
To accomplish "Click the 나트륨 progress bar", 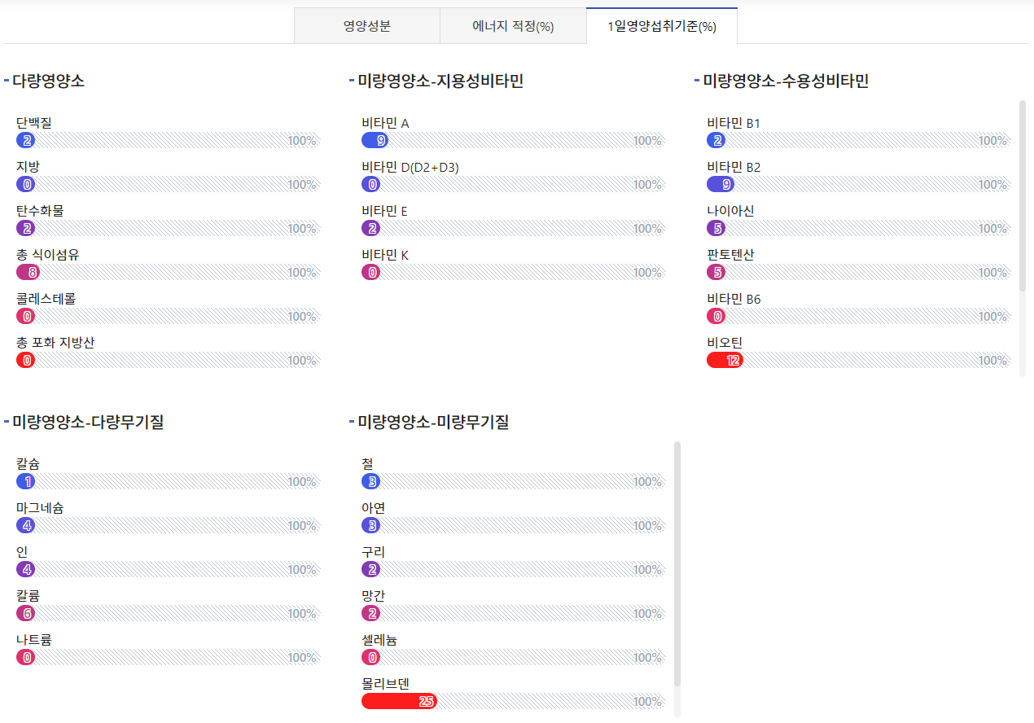I will (167, 658).
